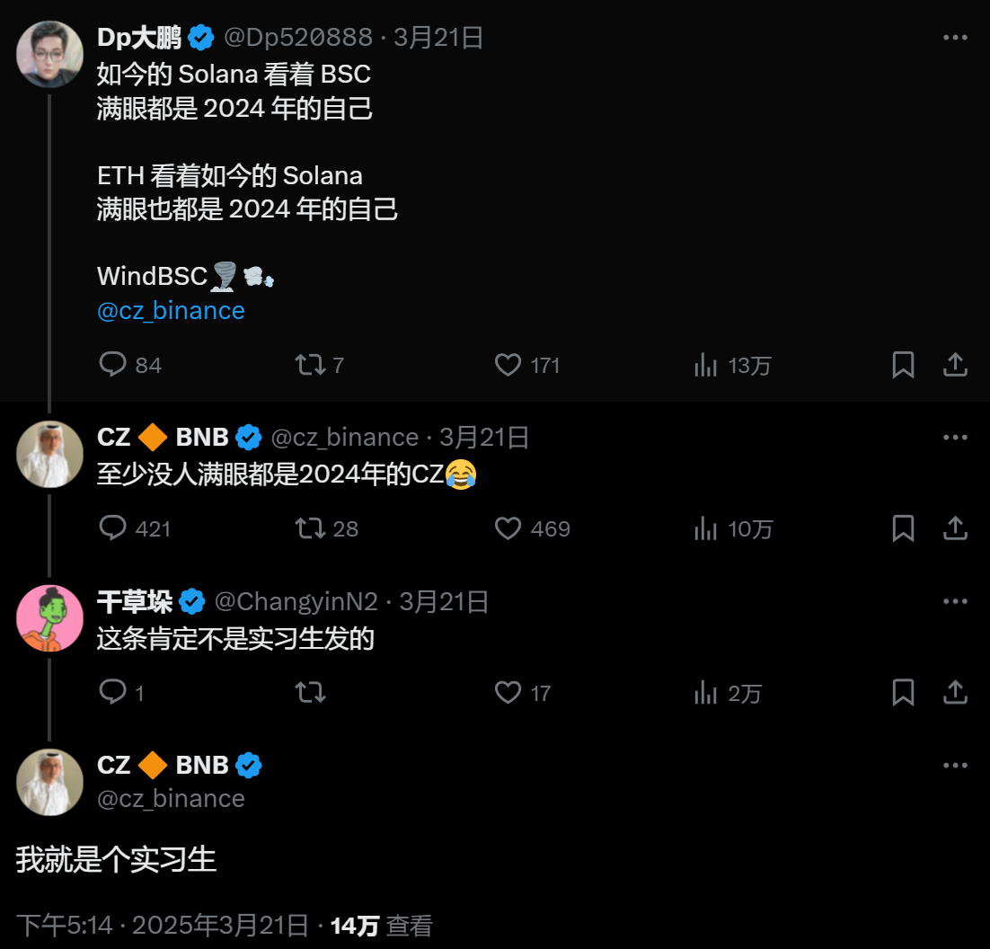Open more options for Dp大鹏's tweet
The image size is (990, 949).
coord(955,38)
